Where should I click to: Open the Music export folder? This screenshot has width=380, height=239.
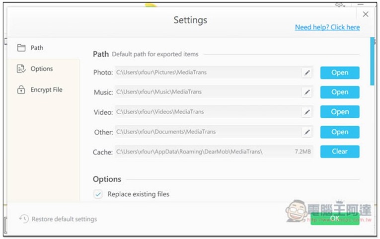pos(340,92)
